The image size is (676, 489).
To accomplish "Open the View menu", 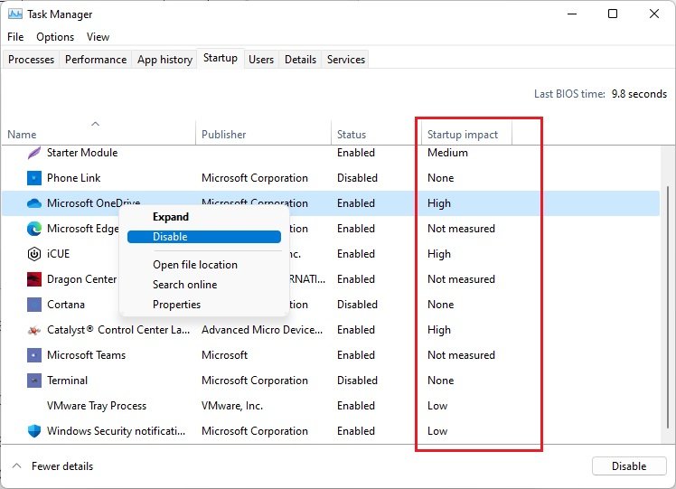I will pyautogui.click(x=98, y=37).
